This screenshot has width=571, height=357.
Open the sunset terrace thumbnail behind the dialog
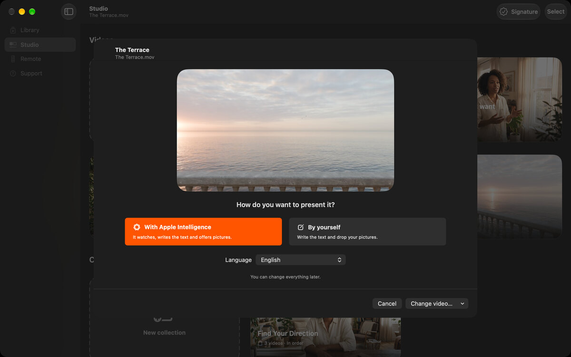[x=520, y=197]
